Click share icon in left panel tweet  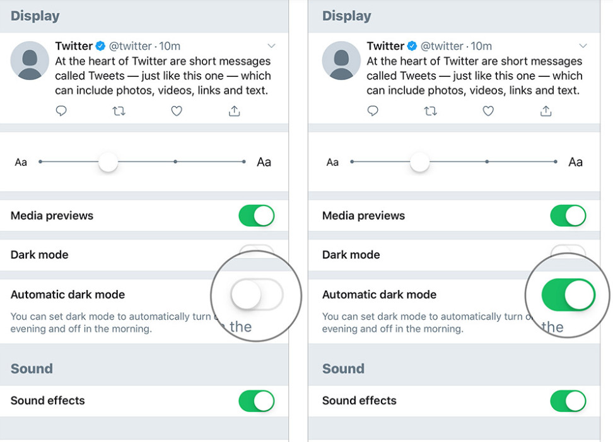pyautogui.click(x=234, y=111)
